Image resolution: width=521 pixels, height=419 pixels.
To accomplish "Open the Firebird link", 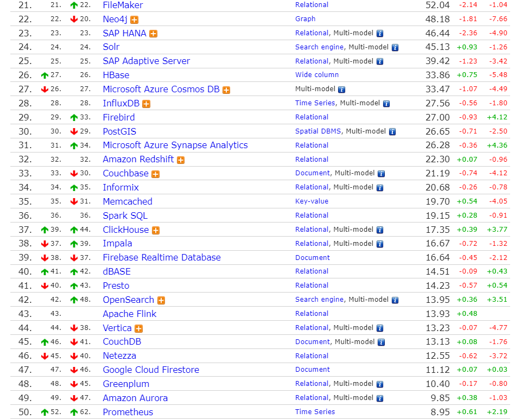I will [119, 117].
